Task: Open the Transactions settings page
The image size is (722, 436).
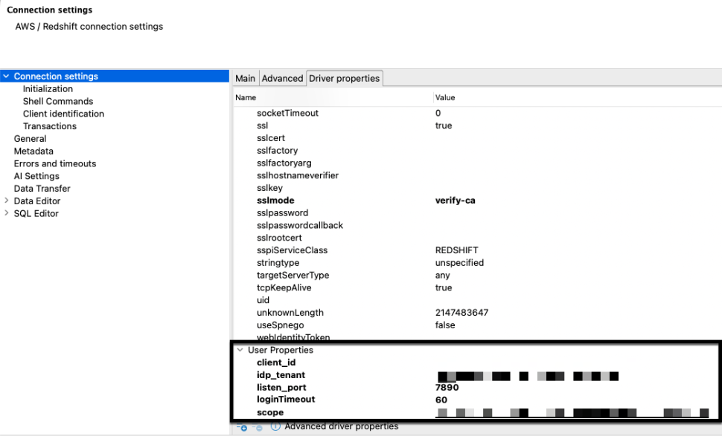Action: [49, 126]
